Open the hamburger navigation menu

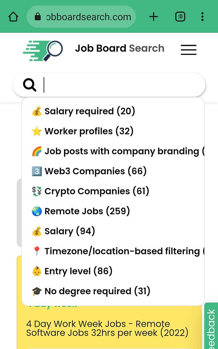click(188, 50)
